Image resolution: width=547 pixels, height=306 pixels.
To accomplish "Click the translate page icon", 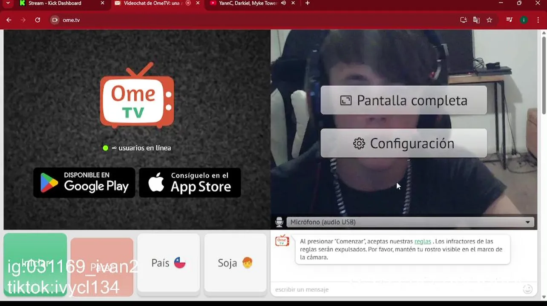I will tap(476, 20).
